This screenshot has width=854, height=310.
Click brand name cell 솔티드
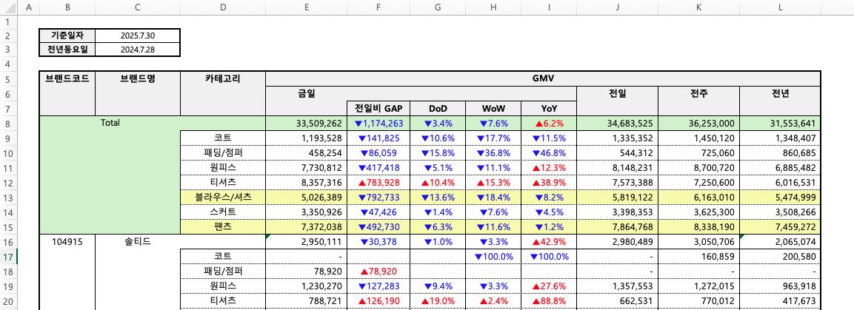(x=137, y=242)
